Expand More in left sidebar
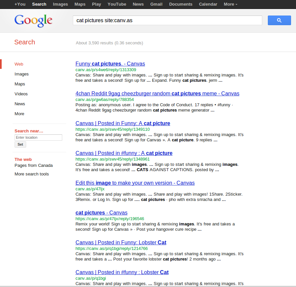Screen dimensions: 296x287 click(x=19, y=114)
